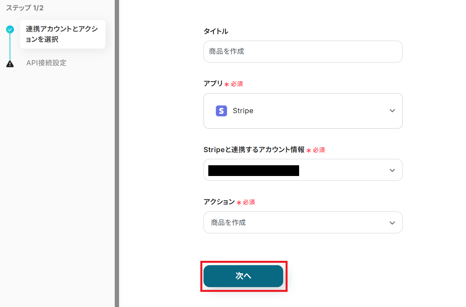Expand the アプリ dropdown chevron arrow
Viewport: 466px width, 307px height.
392,111
